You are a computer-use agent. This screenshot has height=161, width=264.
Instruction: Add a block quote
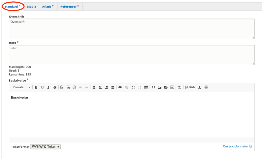point(153,87)
